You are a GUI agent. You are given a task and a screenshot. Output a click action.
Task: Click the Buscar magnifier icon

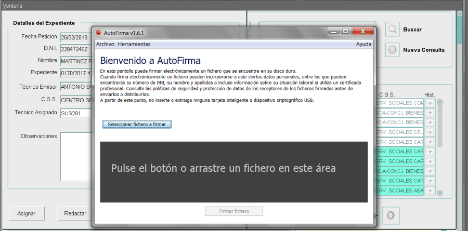(x=392, y=29)
